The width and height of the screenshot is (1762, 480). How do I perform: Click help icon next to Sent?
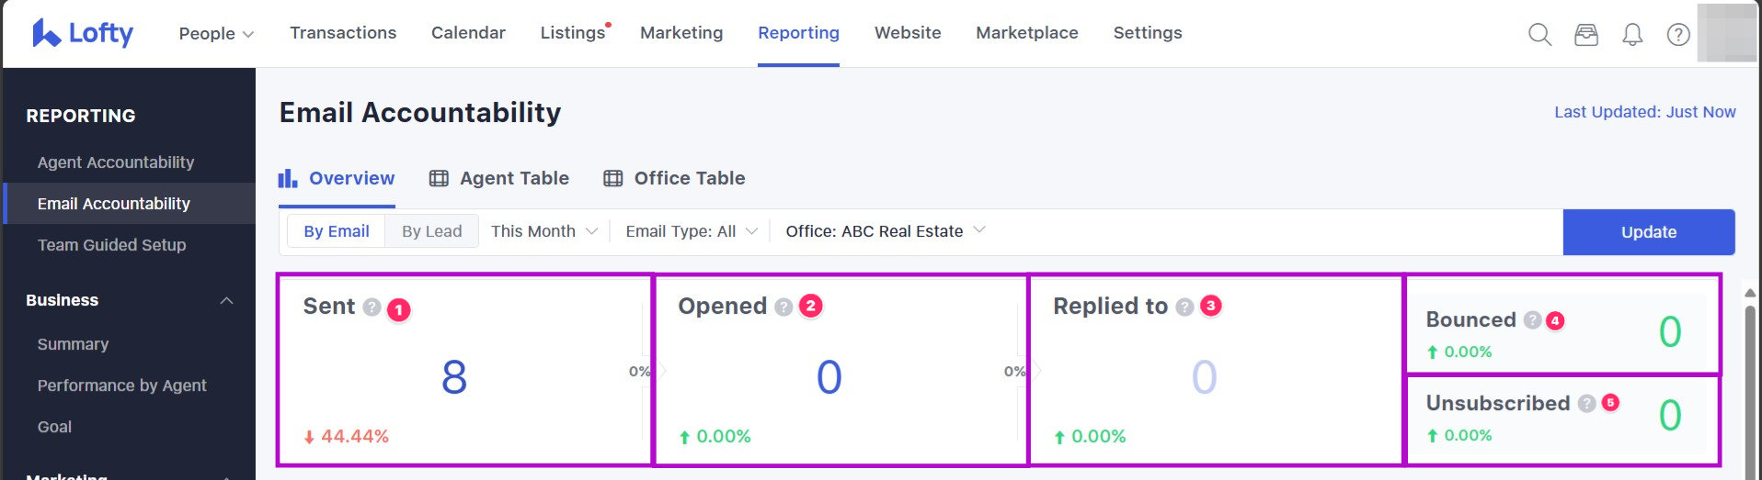[x=372, y=307]
